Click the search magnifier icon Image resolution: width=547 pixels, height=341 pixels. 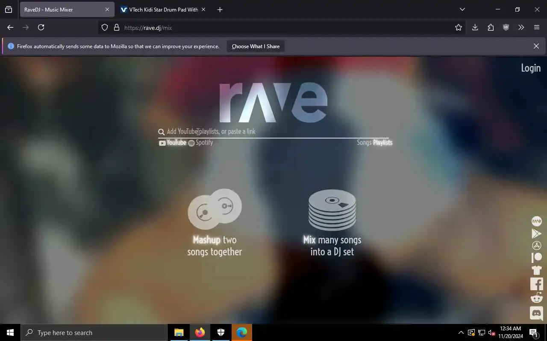pyautogui.click(x=161, y=132)
